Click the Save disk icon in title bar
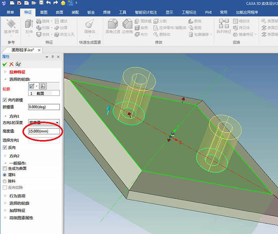Image resolution: width=278 pixels, height=234 pixels. tap(41, 2)
